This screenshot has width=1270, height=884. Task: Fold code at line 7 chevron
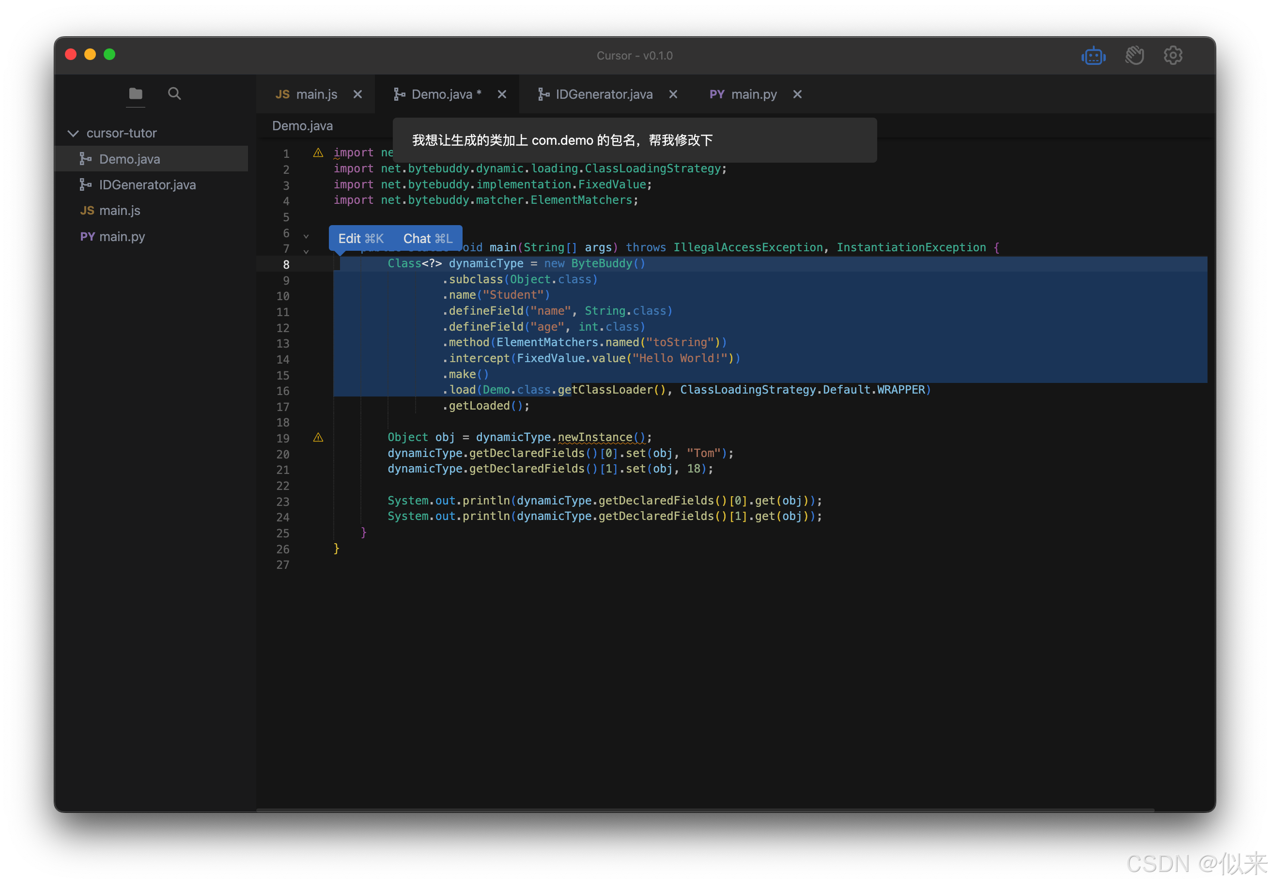pyautogui.click(x=306, y=252)
